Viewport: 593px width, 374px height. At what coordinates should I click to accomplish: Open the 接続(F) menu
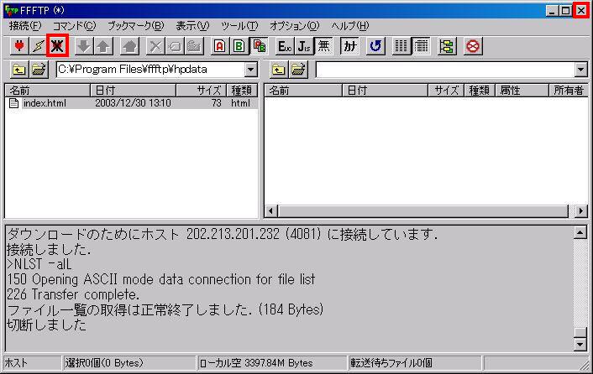coord(24,26)
